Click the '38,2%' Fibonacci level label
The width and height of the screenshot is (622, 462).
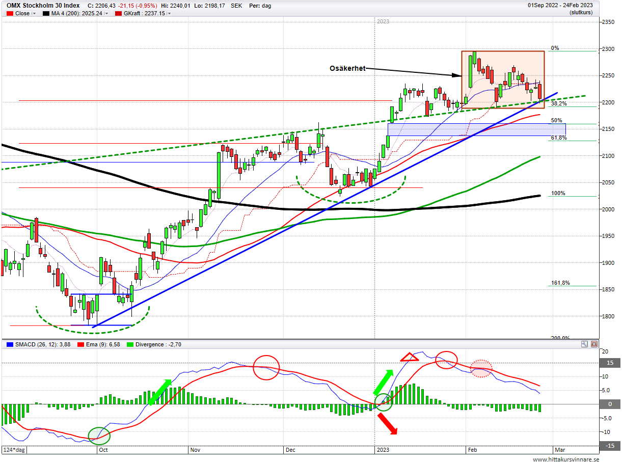(559, 103)
